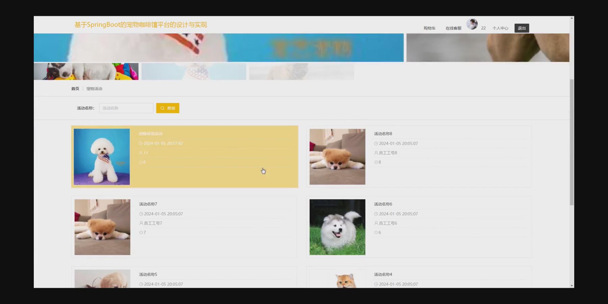Click the user icon beside 员工工号7
Screen dimensions: 608x304
click(x=141, y=223)
